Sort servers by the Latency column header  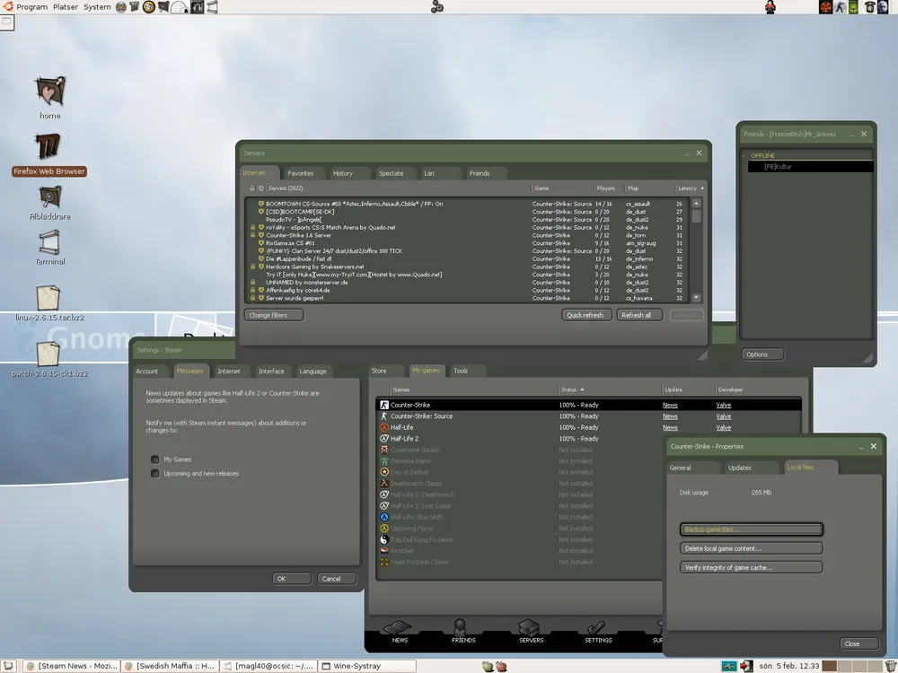(688, 188)
